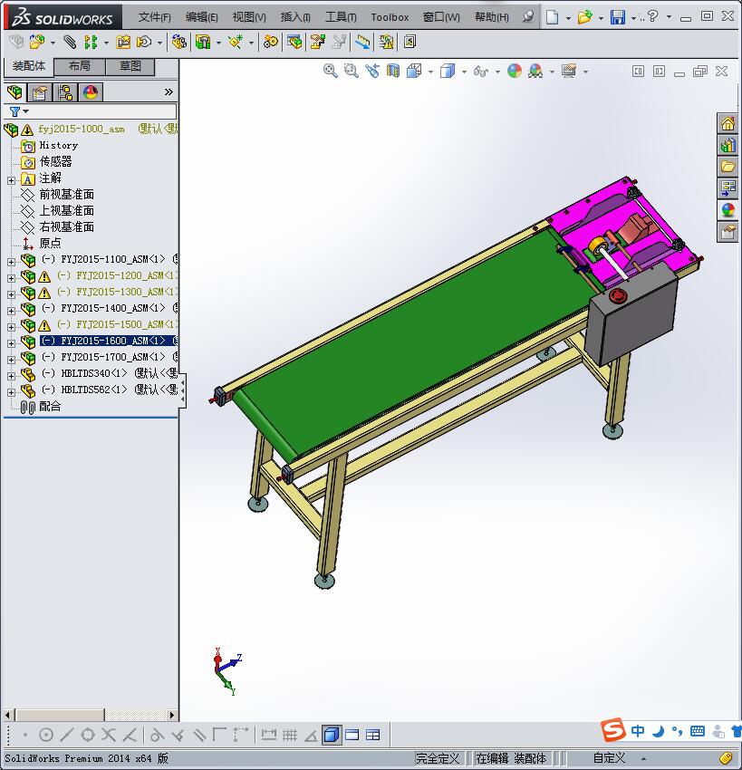Click the Smart Fasteners icon
Viewport: 742px width, 770px height.
(x=123, y=43)
